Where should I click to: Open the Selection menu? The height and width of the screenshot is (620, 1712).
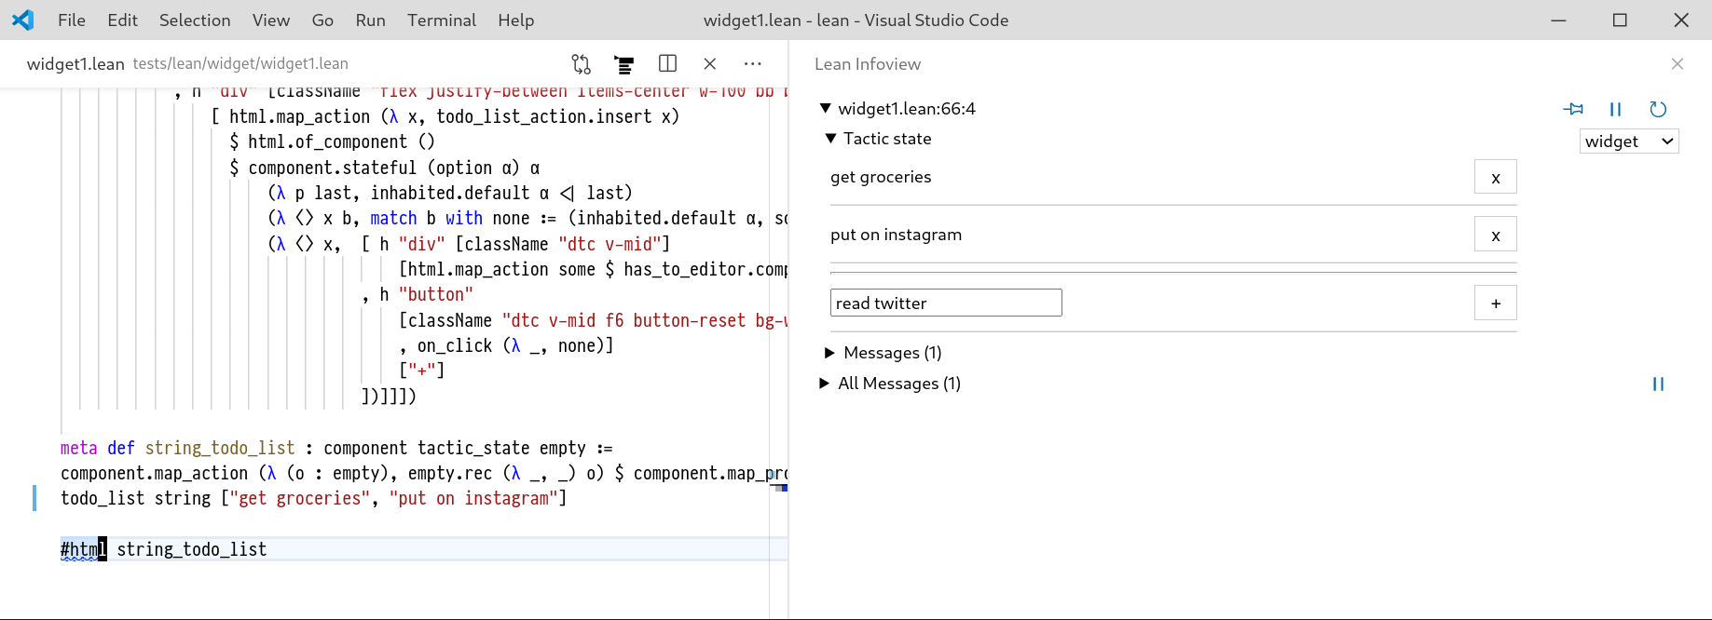coord(195,20)
